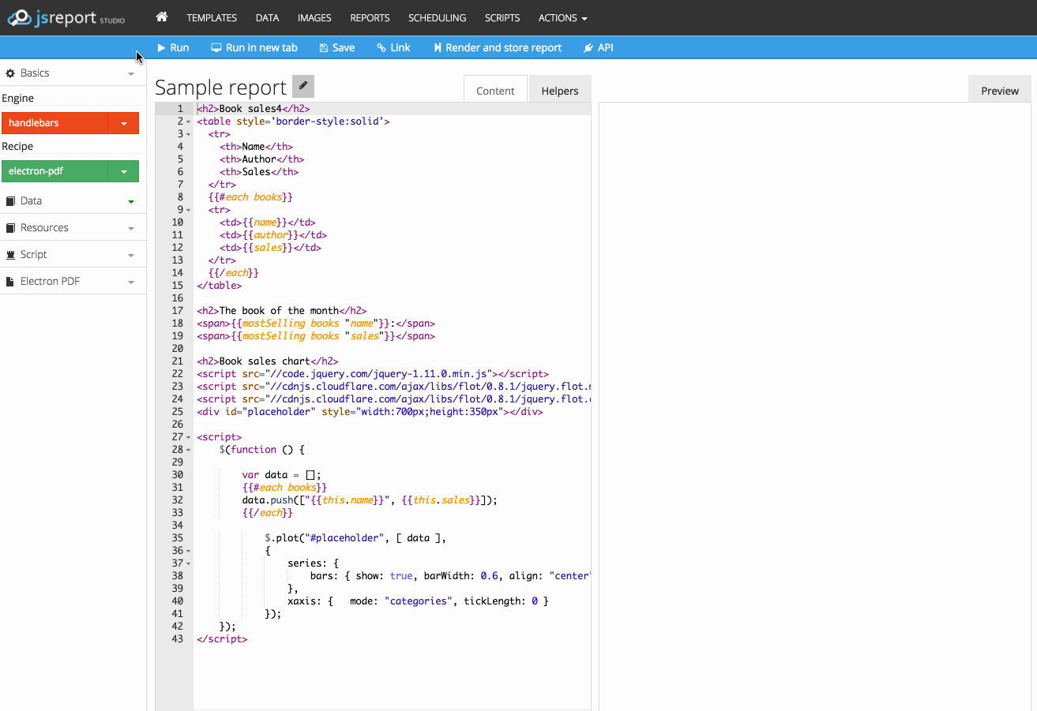Viewport: 1037px width, 711px height.
Task: Fold the tr tag at line 3
Action: point(189,134)
